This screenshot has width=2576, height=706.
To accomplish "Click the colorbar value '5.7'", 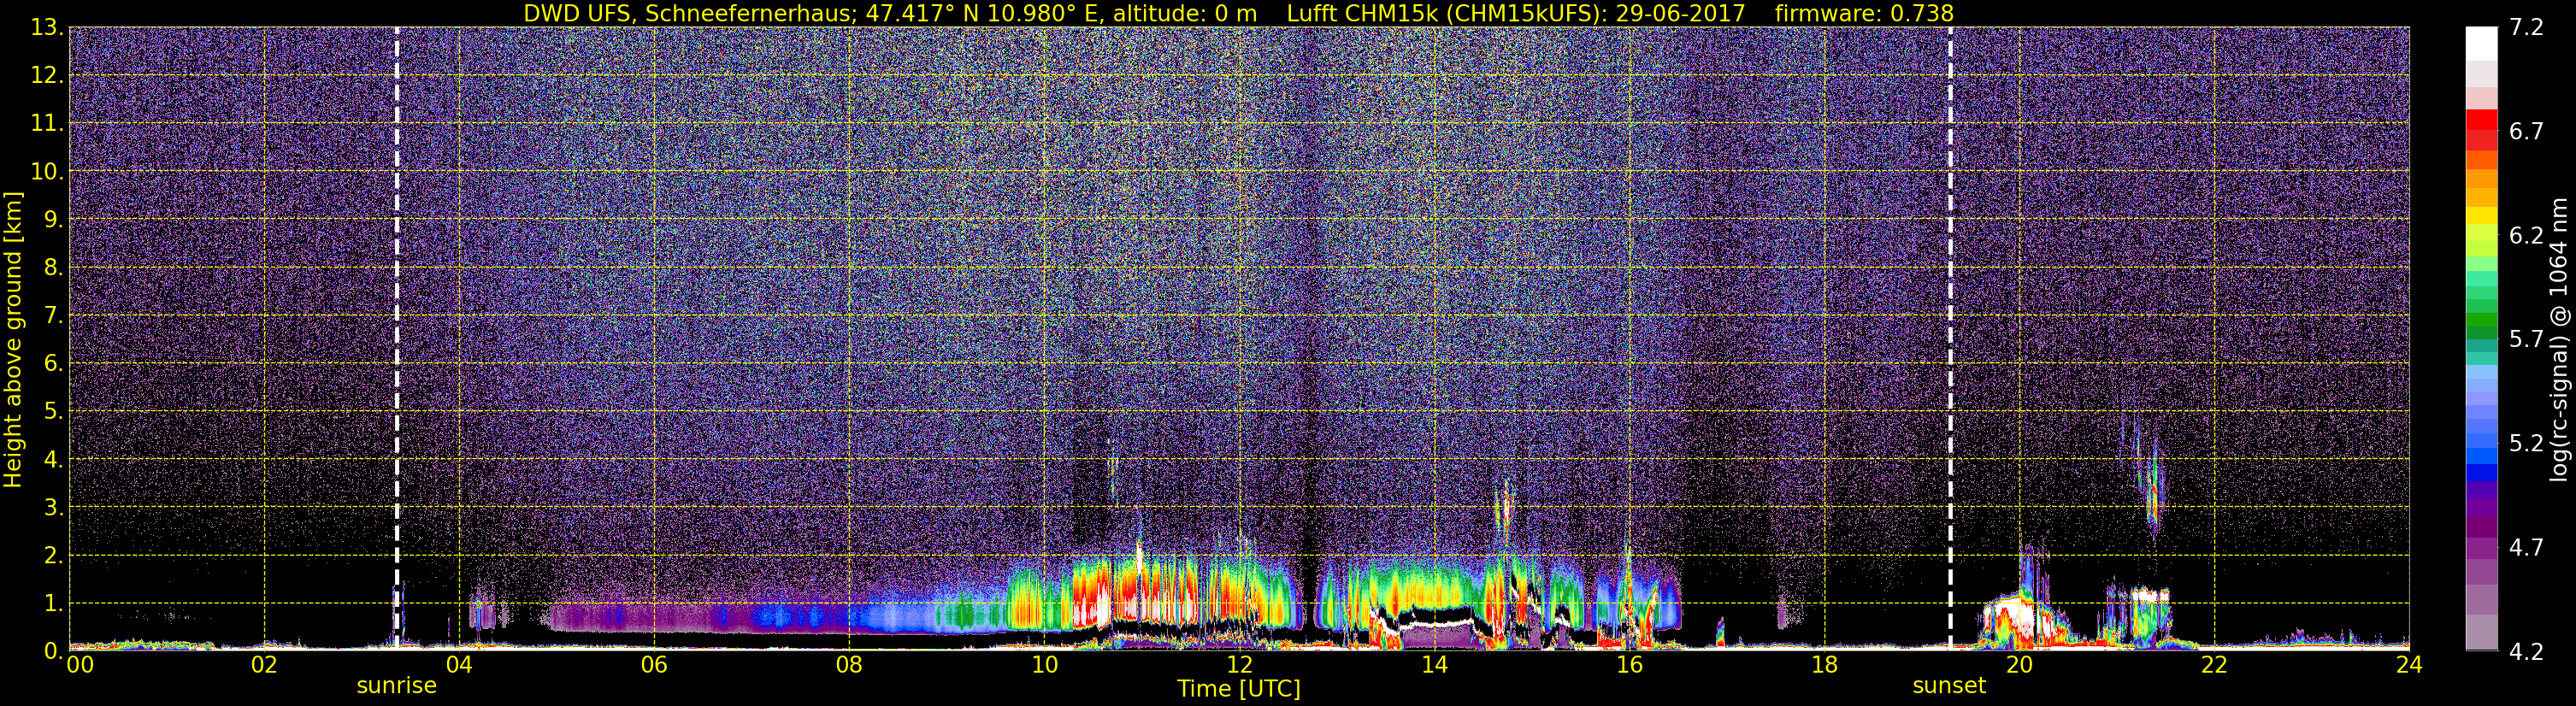I will point(2526,340).
